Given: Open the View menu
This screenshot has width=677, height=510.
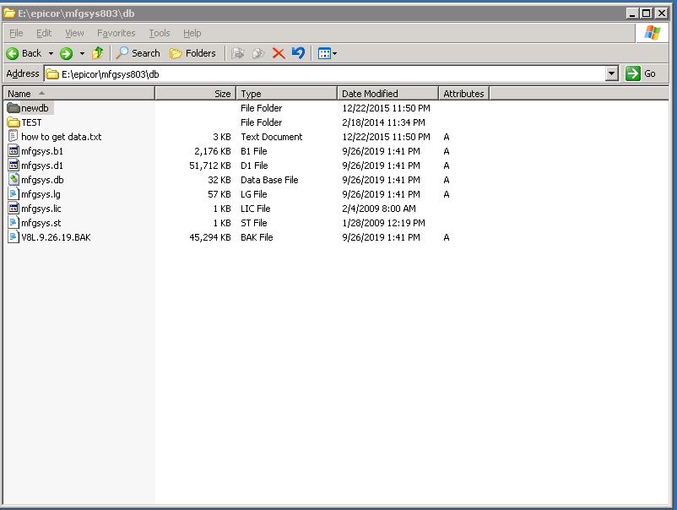Looking at the screenshot, I should (74, 33).
